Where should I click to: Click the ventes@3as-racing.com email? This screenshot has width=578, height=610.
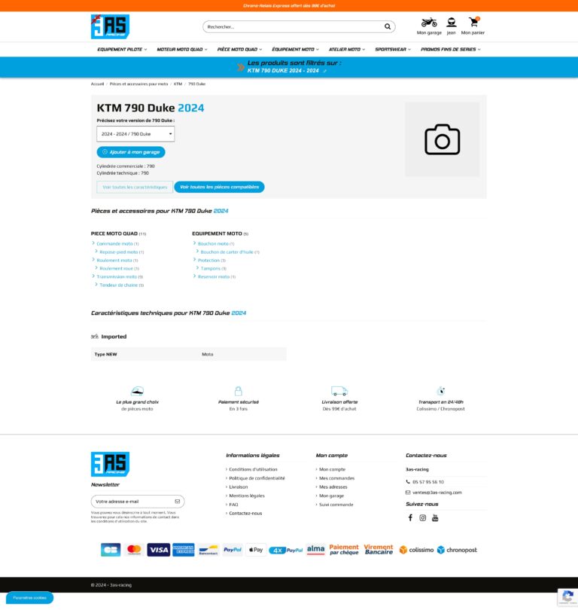coord(437,493)
